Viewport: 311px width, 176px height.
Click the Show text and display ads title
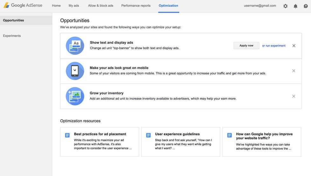click(112, 42)
